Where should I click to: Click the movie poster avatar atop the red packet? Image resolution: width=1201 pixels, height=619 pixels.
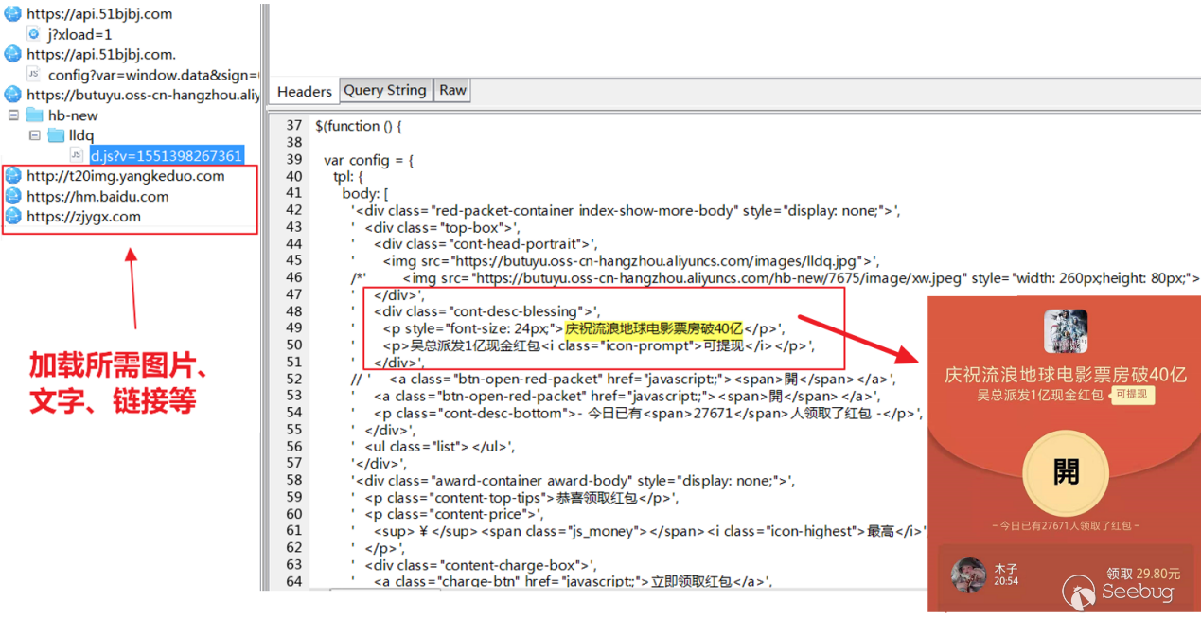pyautogui.click(x=1066, y=331)
